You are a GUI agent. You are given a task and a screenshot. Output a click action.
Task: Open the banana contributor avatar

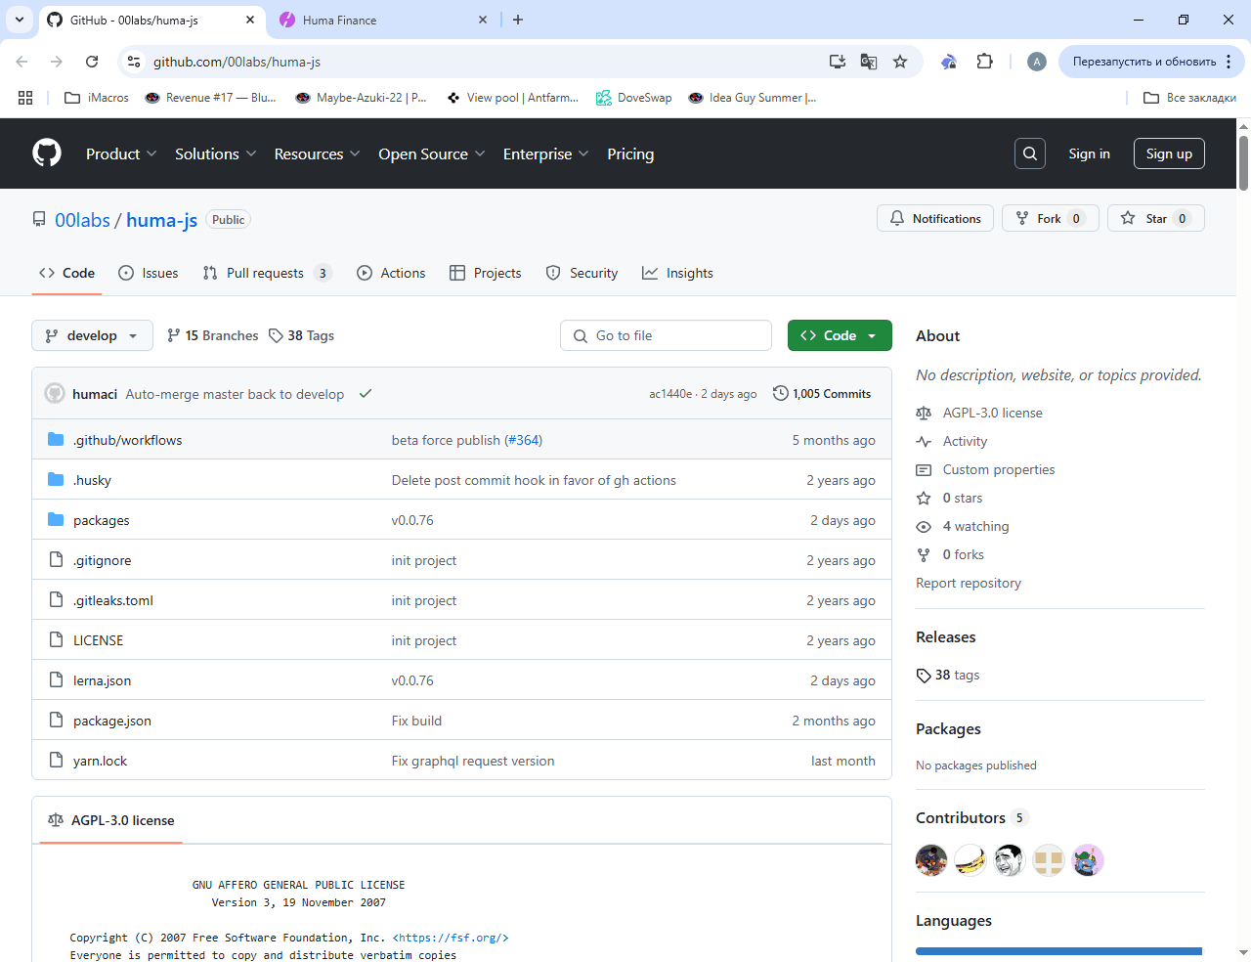[971, 860]
